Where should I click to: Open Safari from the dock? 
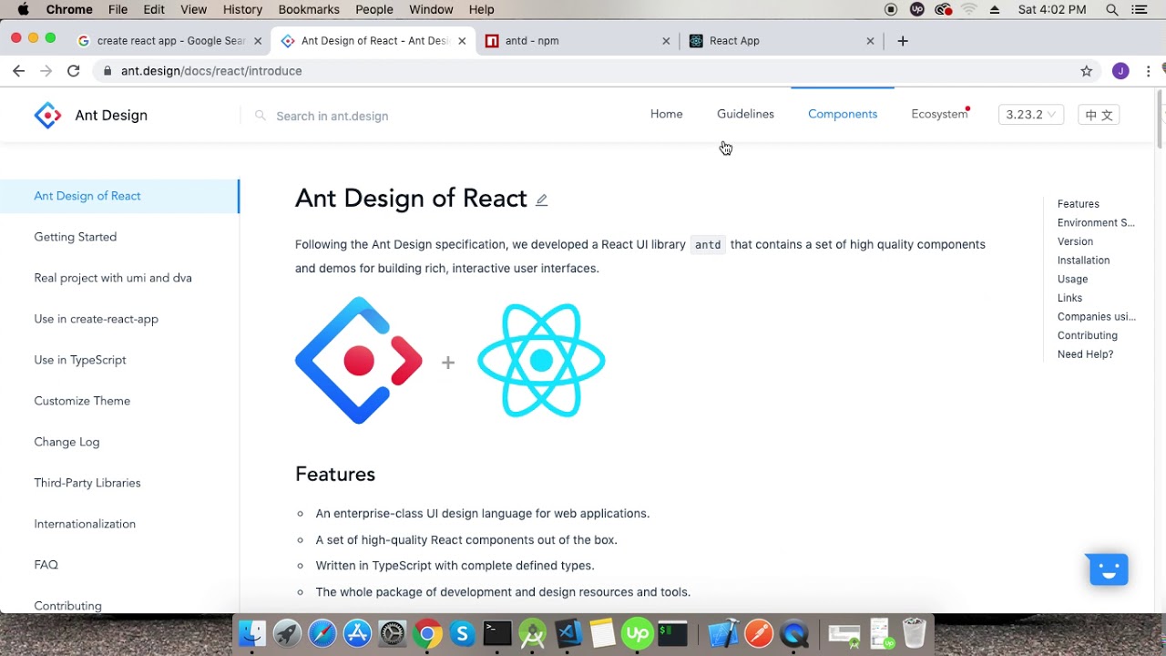[322, 633]
